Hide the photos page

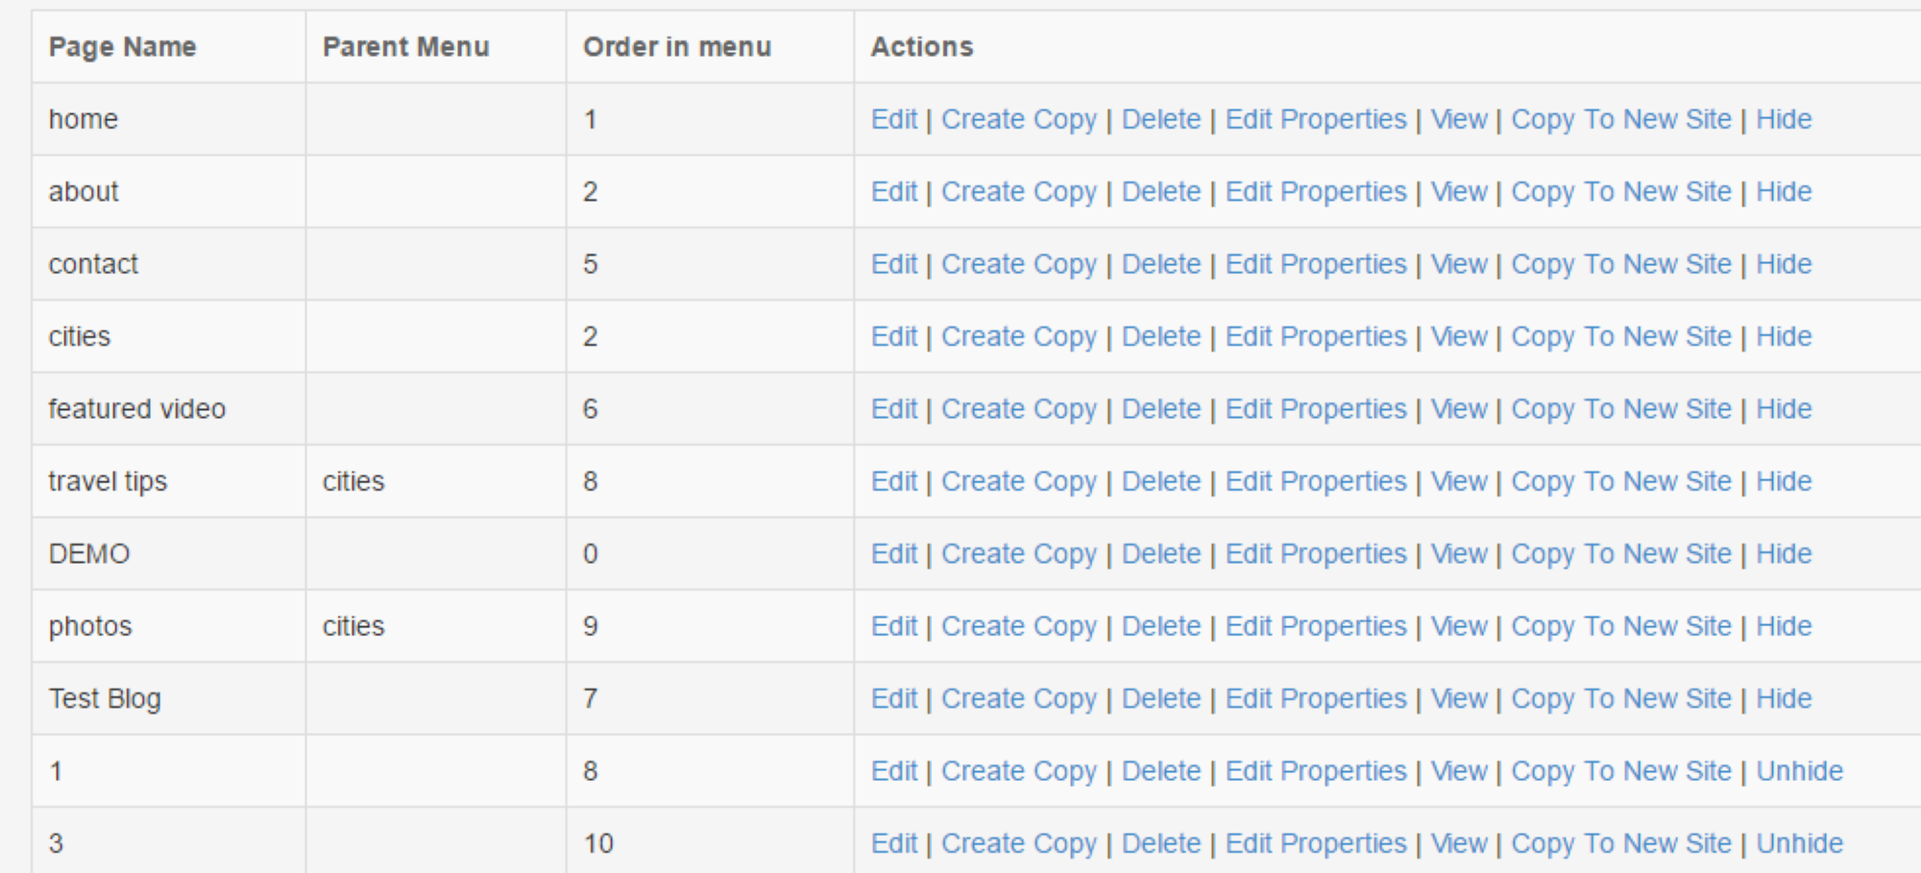tap(1784, 626)
